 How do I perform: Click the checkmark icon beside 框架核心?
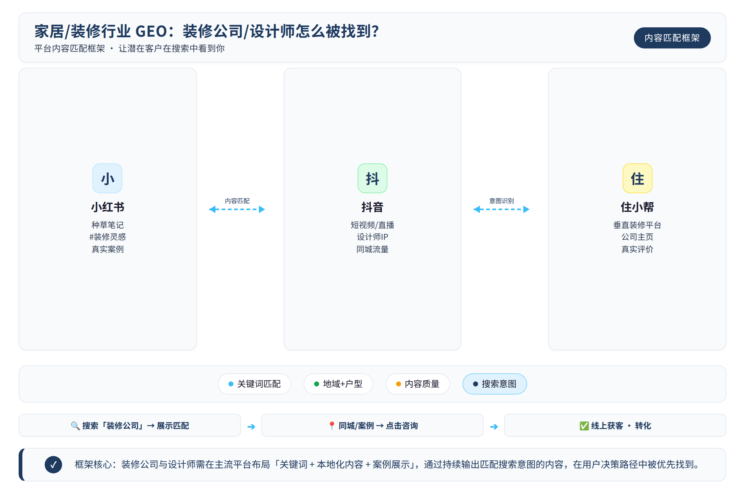(53, 465)
